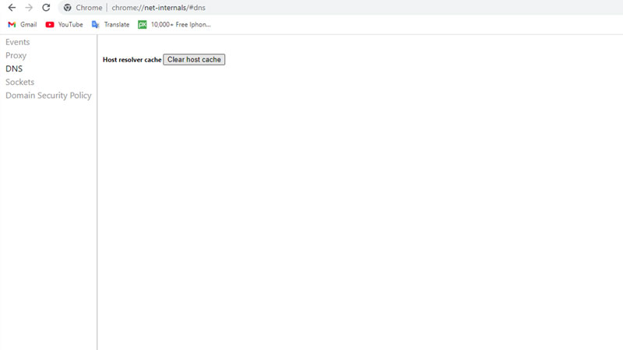Reload the page with the refresh icon

(x=46, y=8)
